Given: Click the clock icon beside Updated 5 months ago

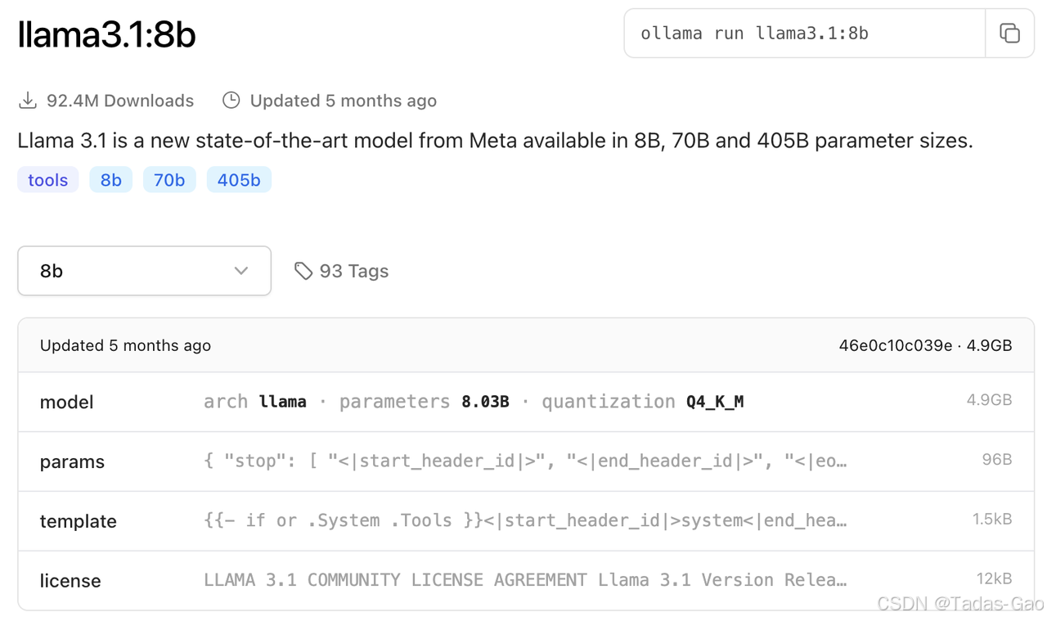Looking at the screenshot, I should click(x=231, y=101).
